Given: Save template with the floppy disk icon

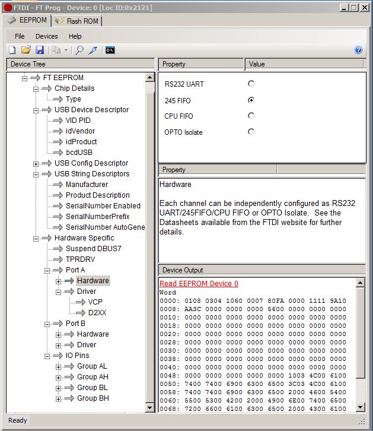Looking at the screenshot, I should (x=40, y=50).
